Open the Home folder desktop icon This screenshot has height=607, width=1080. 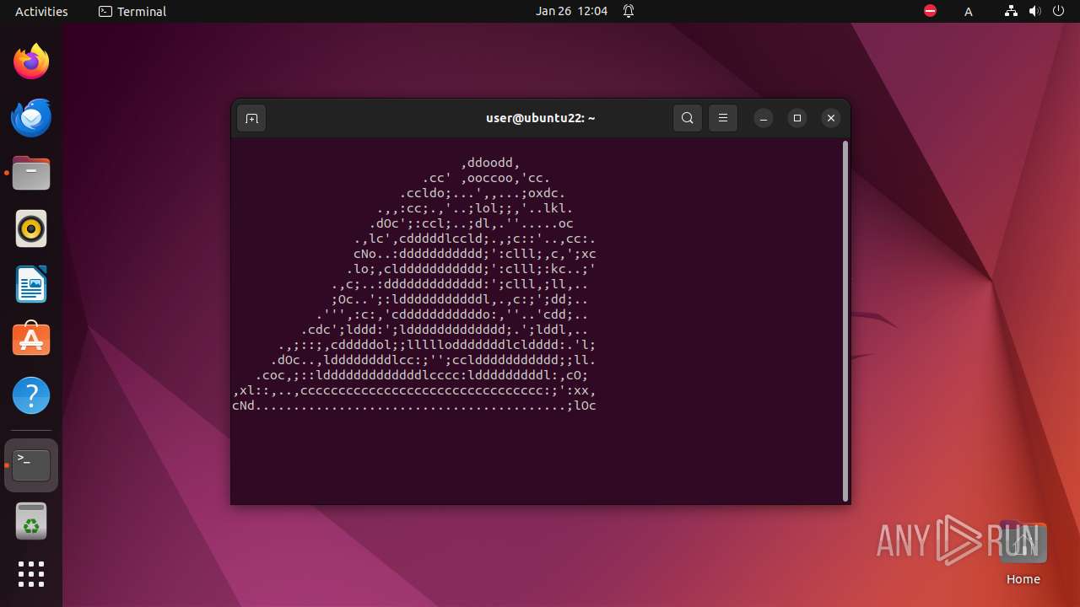pos(1023,554)
